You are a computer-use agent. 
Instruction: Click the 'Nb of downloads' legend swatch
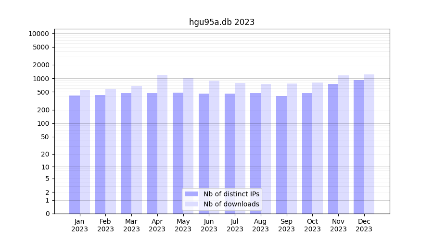click(x=191, y=204)
